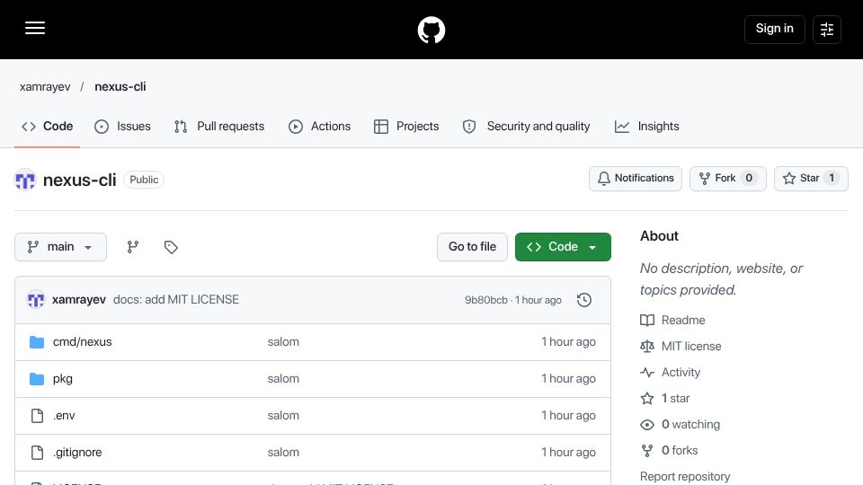This screenshot has width=863, height=485.
Task: Open salom commit for cmd/nexus row
Action: 283,342
